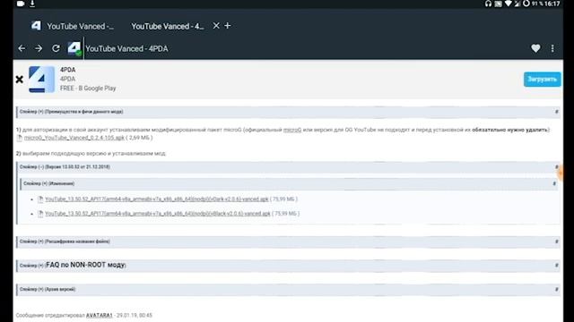Open the official microG link
The width and height of the screenshot is (574, 322).
click(x=292, y=130)
